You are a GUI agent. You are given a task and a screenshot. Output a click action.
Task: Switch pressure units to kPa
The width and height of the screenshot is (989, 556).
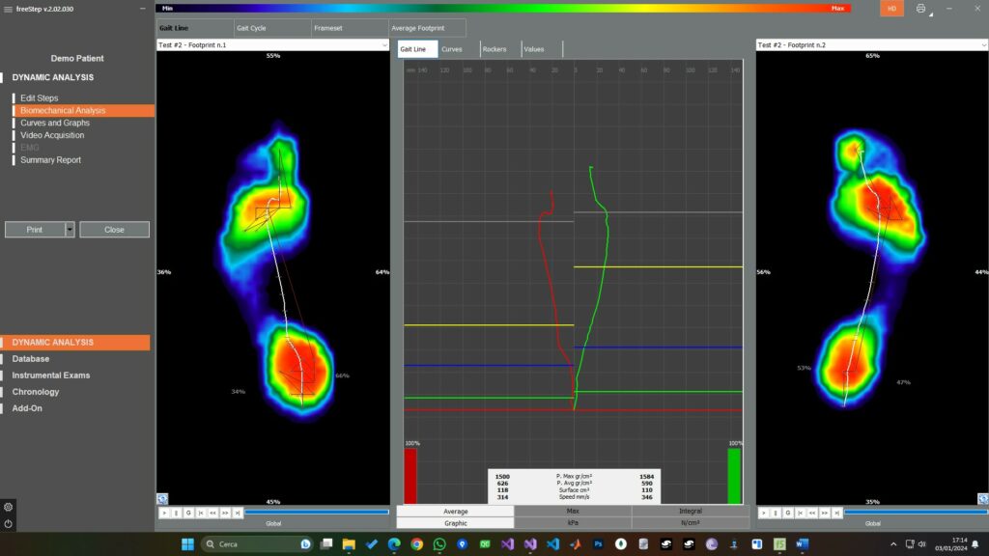pyautogui.click(x=571, y=522)
